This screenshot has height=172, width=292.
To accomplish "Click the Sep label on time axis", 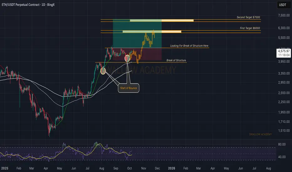I will click(116, 168).
